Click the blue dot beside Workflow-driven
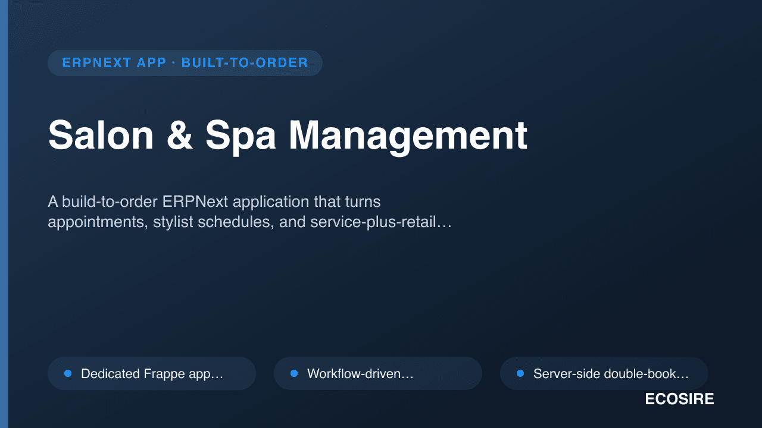This screenshot has width=762, height=428. point(294,373)
